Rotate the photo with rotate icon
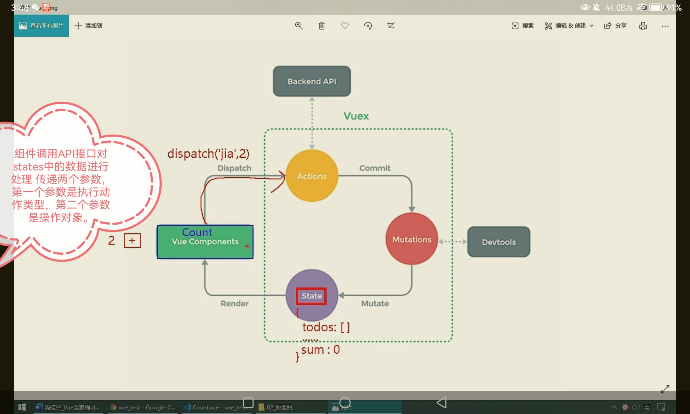 coord(368,26)
